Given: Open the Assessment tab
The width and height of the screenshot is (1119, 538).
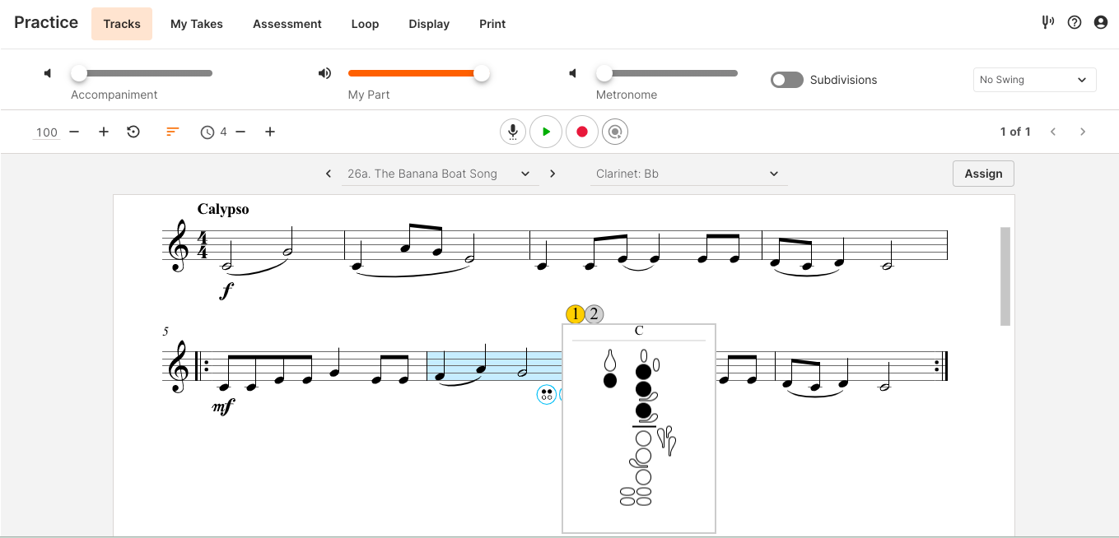Looking at the screenshot, I should coord(287,24).
